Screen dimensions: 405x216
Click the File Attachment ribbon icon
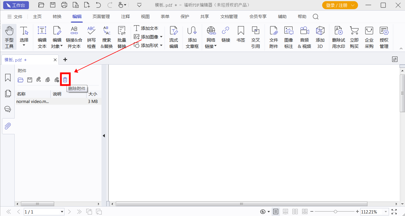274,37
